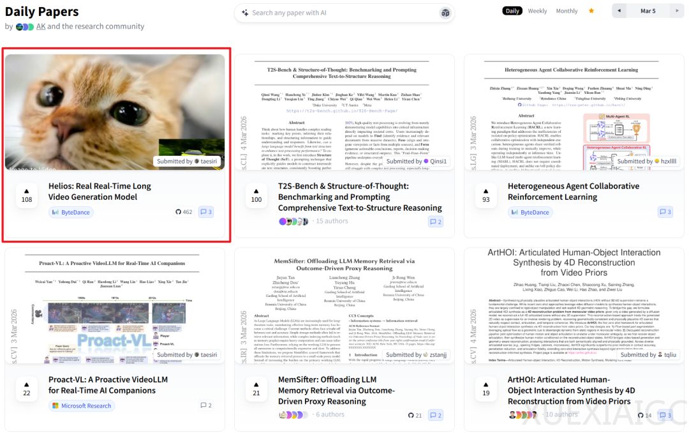The image size is (689, 433).
Task: Switch to the Weekly tab
Action: pyautogui.click(x=537, y=11)
